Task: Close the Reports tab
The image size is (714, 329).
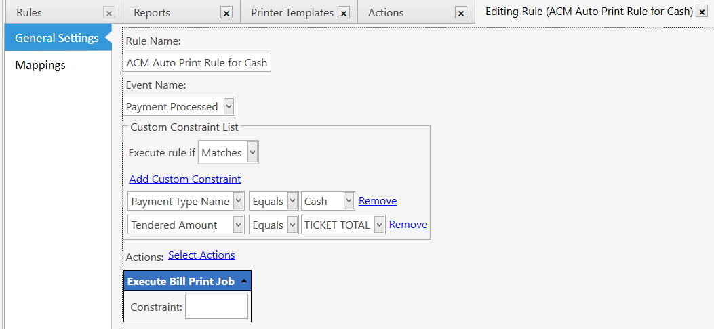Action: 226,13
